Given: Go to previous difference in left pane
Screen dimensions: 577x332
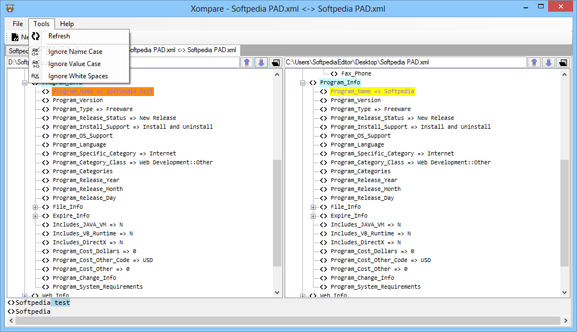Looking at the screenshot, I should tap(247, 63).
